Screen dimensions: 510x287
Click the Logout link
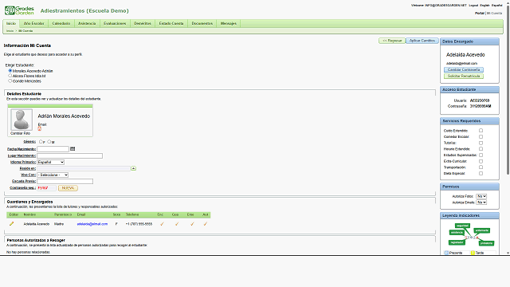coord(473,6)
